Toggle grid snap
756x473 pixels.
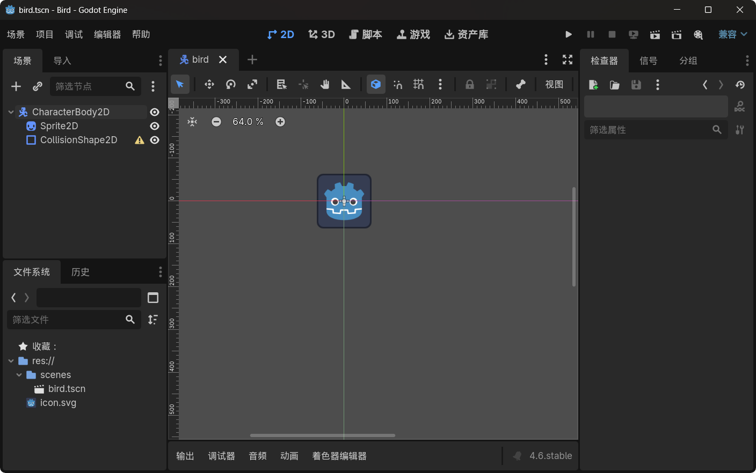[419, 84]
